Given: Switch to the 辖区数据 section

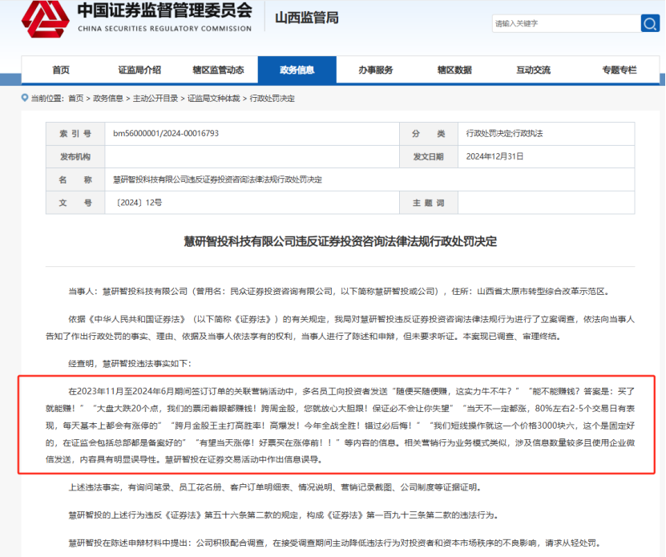Looking at the screenshot, I should 454,71.
